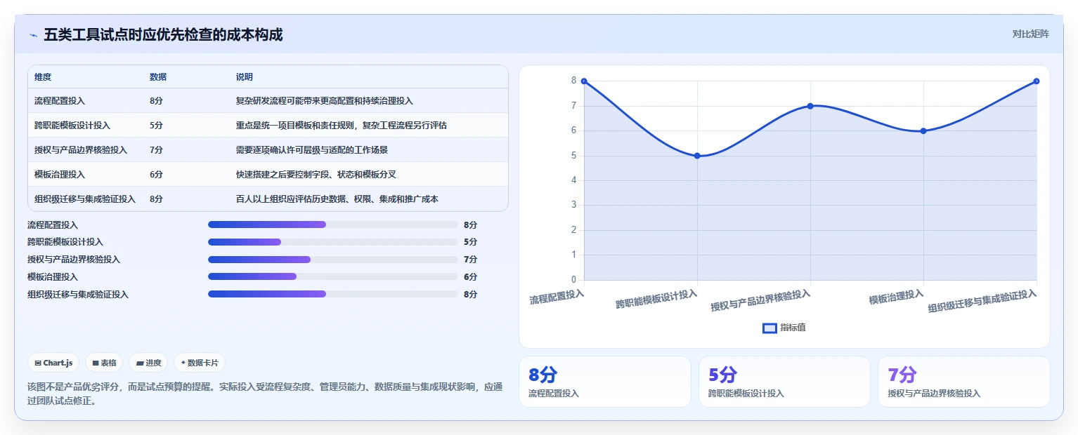
Task: Click the 说明 column header
Action: (x=245, y=76)
